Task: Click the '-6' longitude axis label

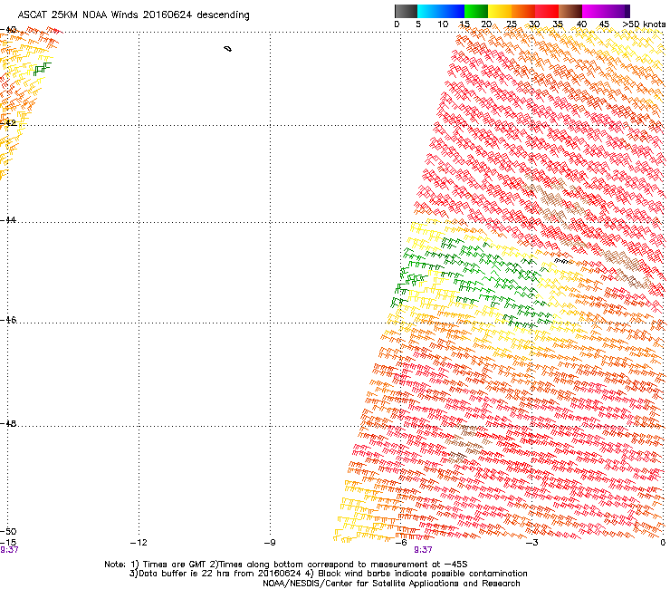Action: (x=401, y=543)
